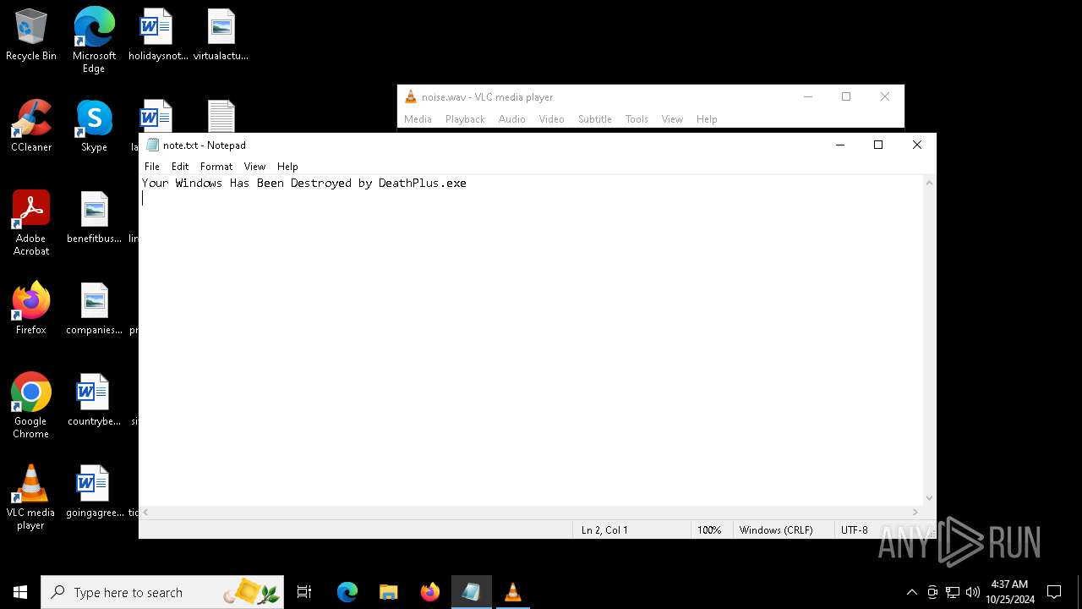
Task: Open the countrybe Word document icon
Action: 94,400
